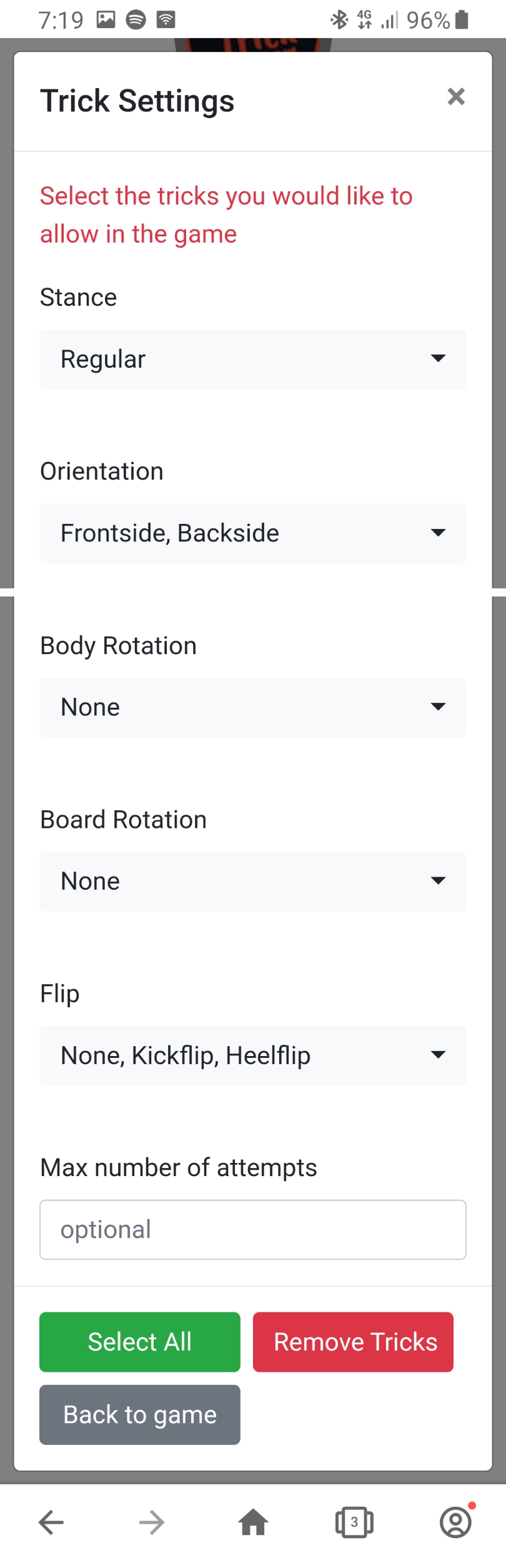Screen dimensions: 506x1560
Task: Open the account profile icon
Action: coord(456,1522)
